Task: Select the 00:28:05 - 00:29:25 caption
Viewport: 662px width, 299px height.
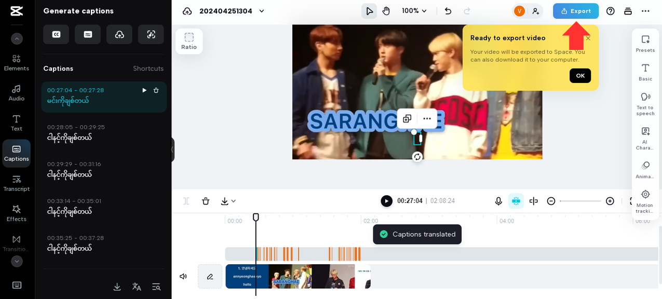Action: click(104, 133)
